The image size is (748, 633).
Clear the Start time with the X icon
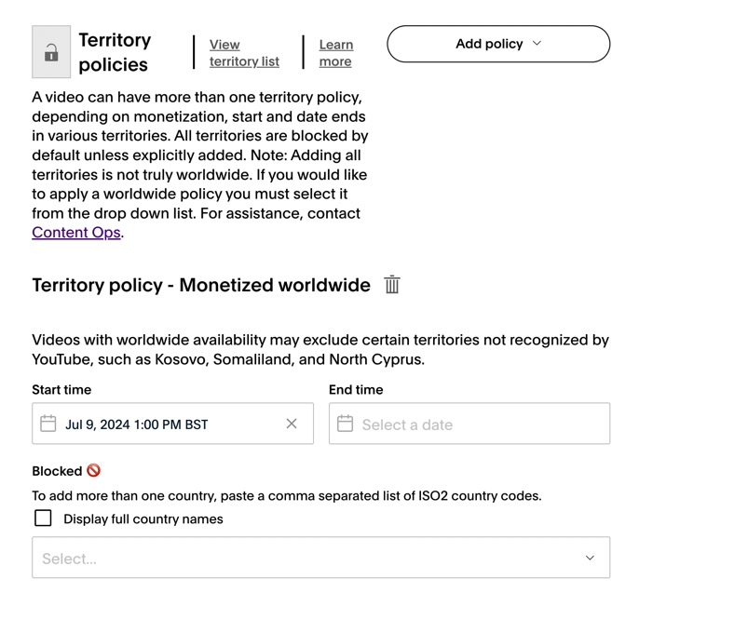[292, 424]
